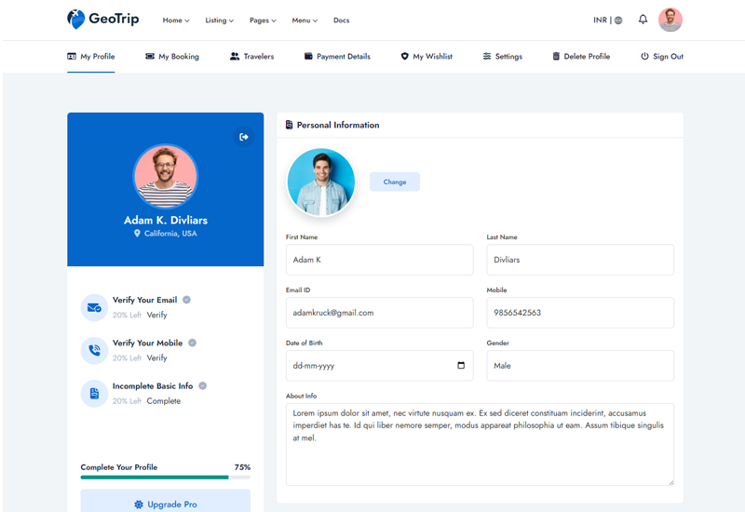
Task: Click the globe currency icon beside INR
Action: (x=618, y=20)
